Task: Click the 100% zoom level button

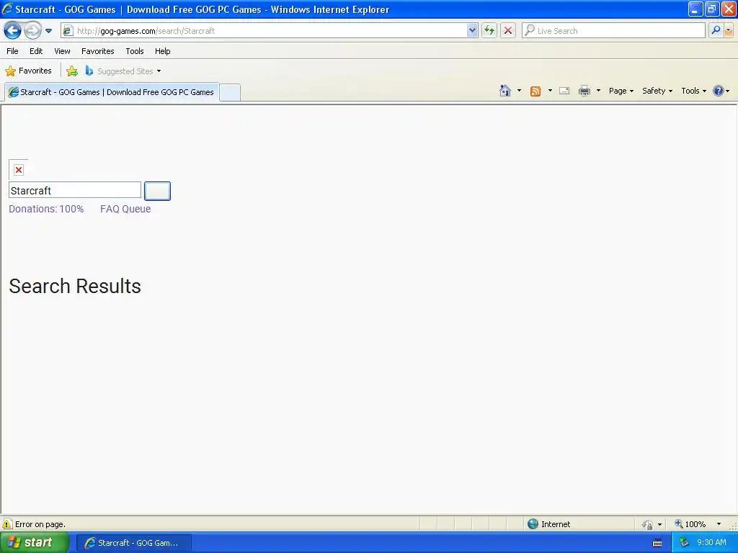Action: (x=691, y=524)
